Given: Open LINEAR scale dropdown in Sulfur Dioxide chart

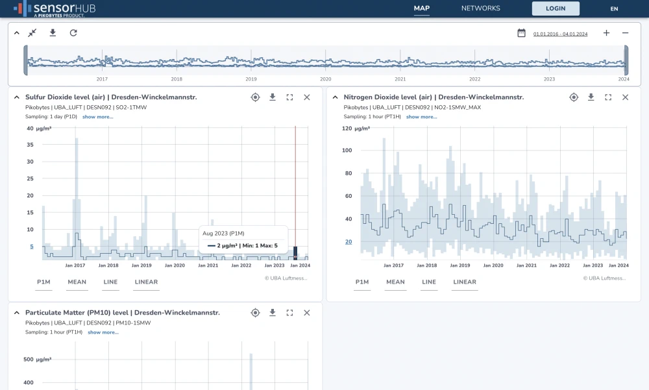Looking at the screenshot, I should click(146, 282).
